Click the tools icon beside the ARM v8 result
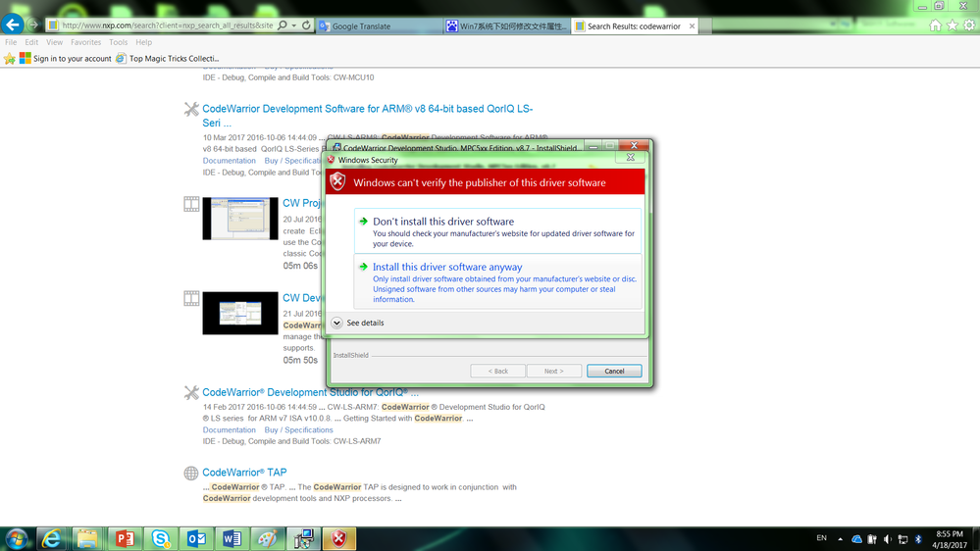 click(191, 110)
